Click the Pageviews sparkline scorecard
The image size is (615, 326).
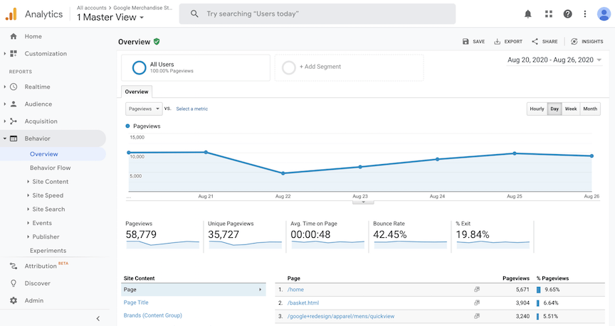click(x=162, y=237)
